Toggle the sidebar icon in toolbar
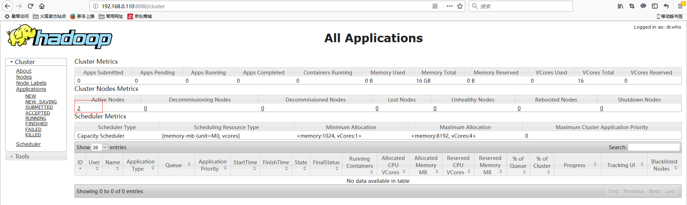This screenshot has width=687, height=205. [x=655, y=6]
